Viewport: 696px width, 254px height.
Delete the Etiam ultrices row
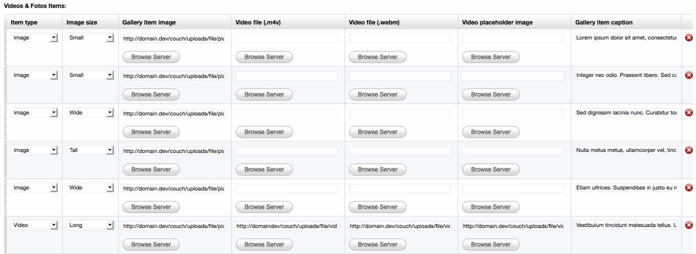(x=688, y=187)
